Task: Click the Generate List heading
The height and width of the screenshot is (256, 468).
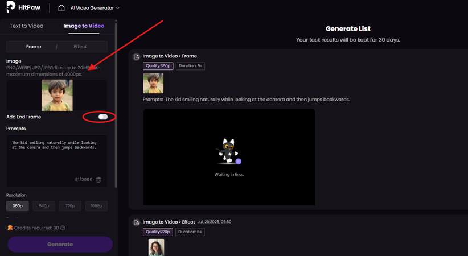Action: (x=348, y=28)
